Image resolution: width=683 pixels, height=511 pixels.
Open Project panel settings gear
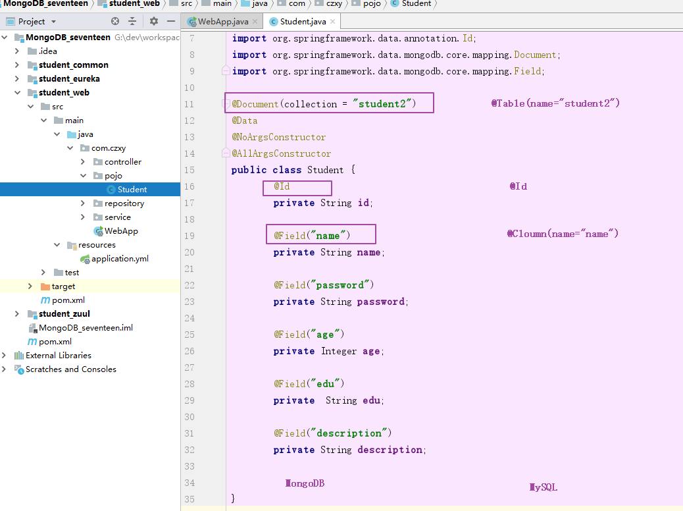point(154,21)
